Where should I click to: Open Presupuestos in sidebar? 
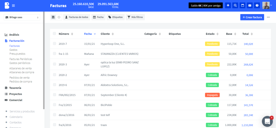coord(17,54)
